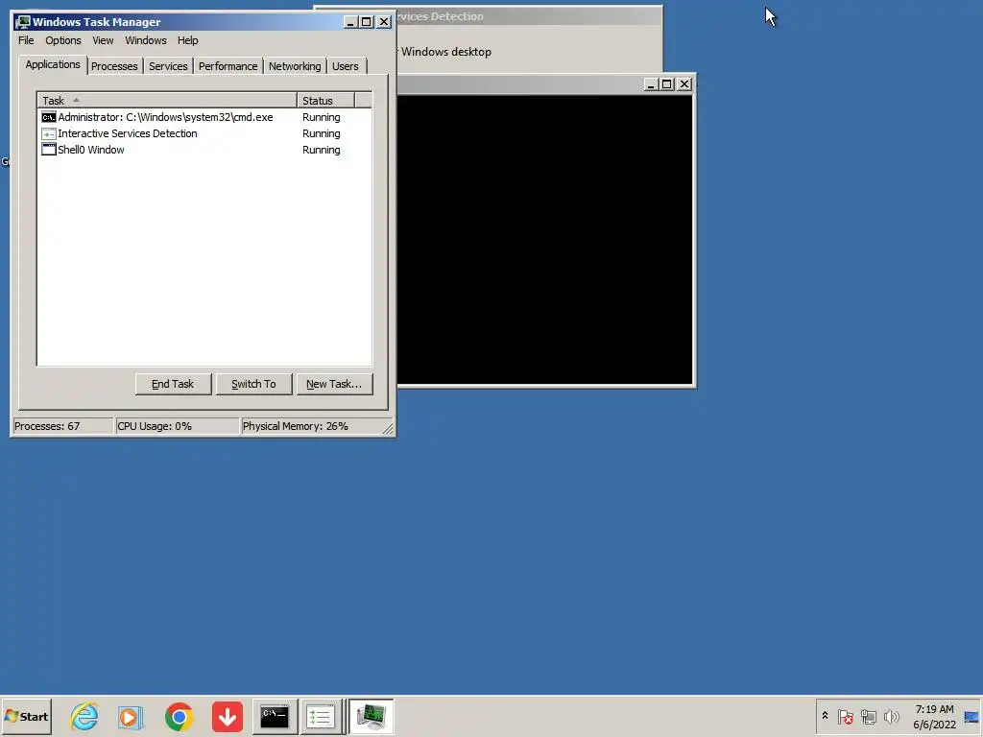Click Running status of cmd.exe row

coord(321,117)
